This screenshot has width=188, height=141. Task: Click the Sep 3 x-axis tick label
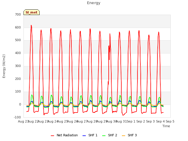coord(150,121)
